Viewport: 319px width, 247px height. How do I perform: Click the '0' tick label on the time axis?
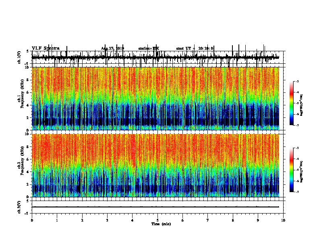(32, 220)
